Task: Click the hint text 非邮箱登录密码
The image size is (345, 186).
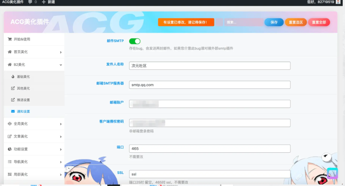Action: click(141, 131)
